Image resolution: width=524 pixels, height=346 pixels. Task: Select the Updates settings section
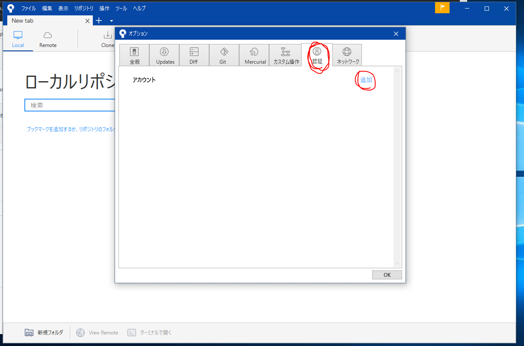pos(164,55)
